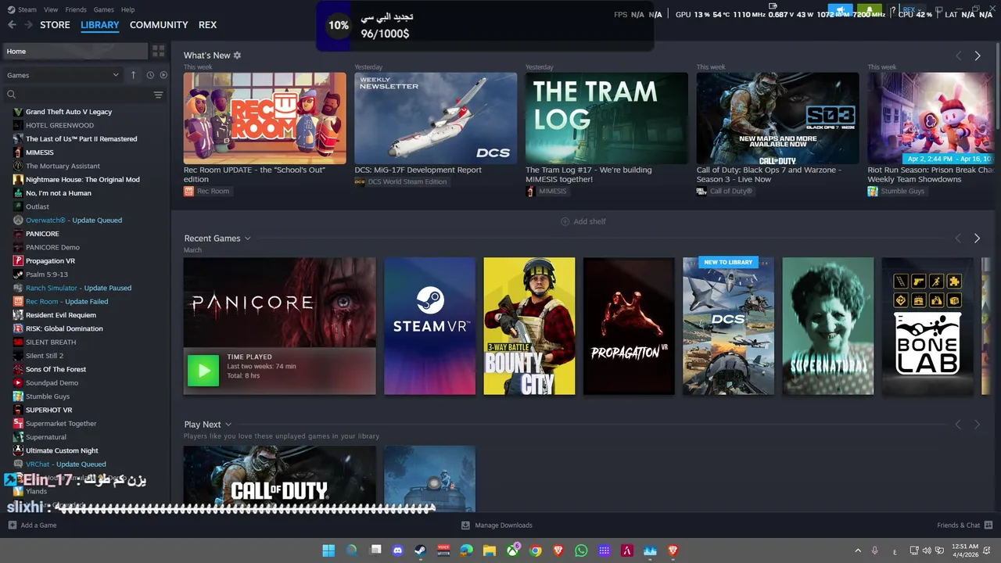
Task: Open the SteamVR tile in Recent Games
Action: click(430, 326)
